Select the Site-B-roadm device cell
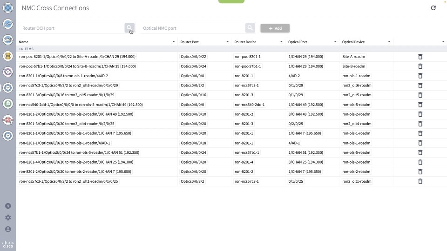The height and width of the screenshot is (251, 447). [x=353, y=66]
